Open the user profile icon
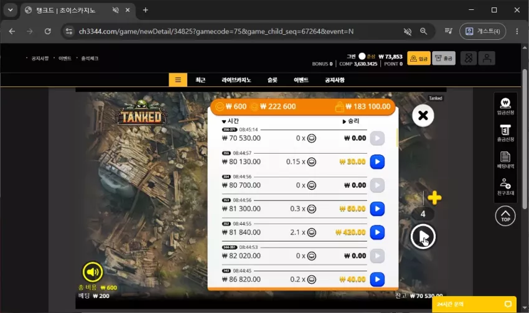Viewport: 529px width, 313px height. tap(487, 58)
